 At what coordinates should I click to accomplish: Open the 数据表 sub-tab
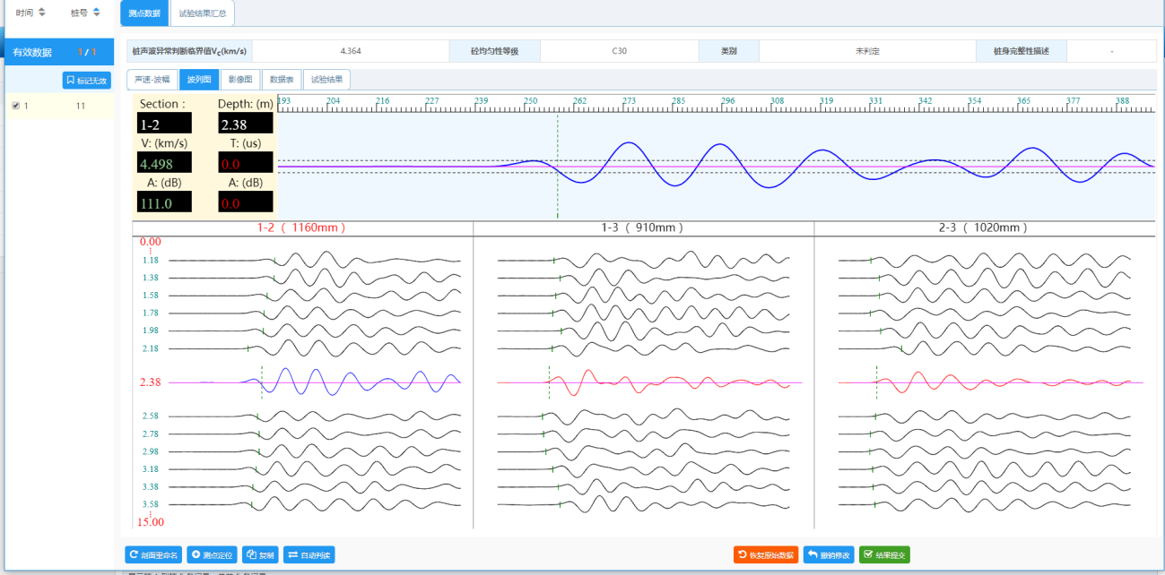tap(281, 79)
